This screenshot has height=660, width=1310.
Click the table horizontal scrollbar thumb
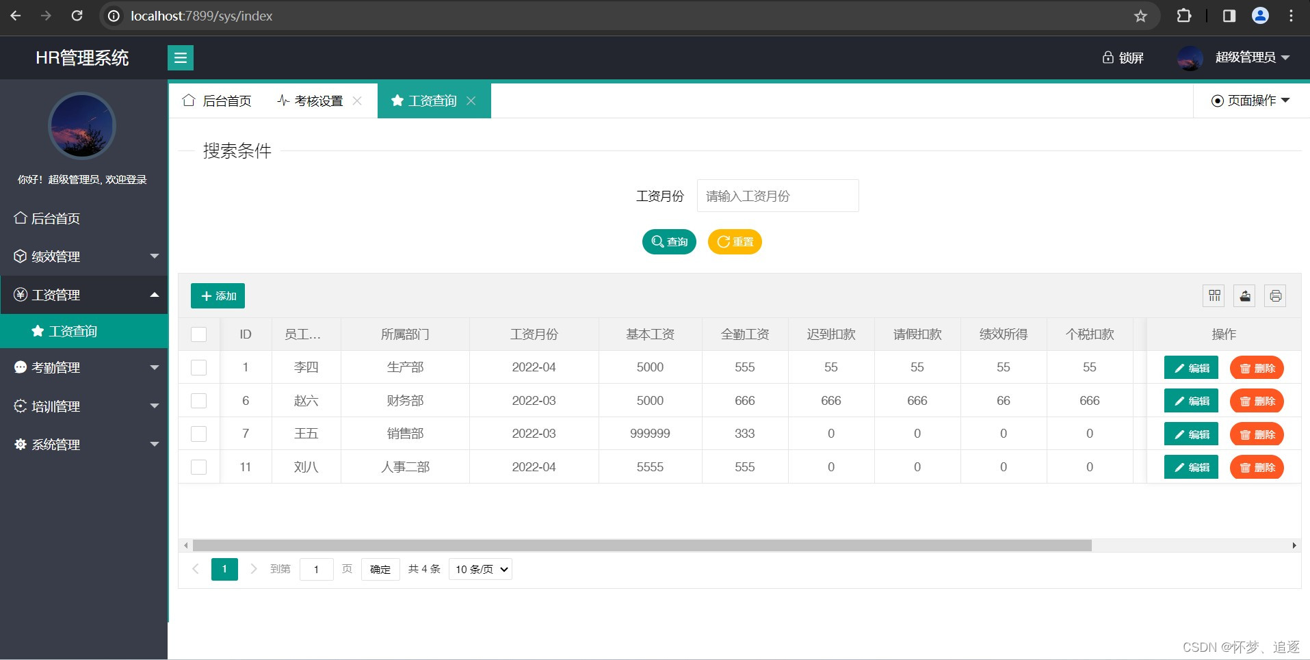642,545
